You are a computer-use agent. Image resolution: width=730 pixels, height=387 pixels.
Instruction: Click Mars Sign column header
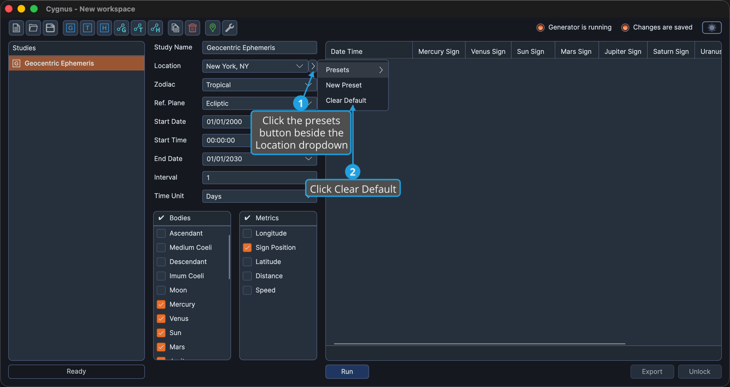pos(576,51)
